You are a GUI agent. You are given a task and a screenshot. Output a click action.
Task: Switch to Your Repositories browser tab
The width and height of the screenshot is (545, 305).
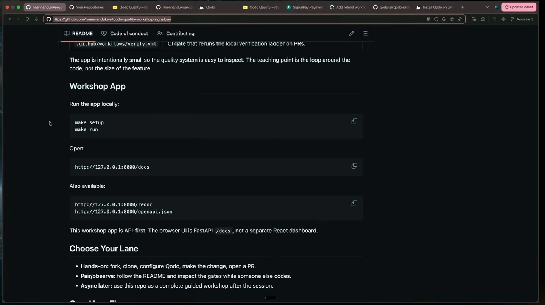(x=87, y=7)
